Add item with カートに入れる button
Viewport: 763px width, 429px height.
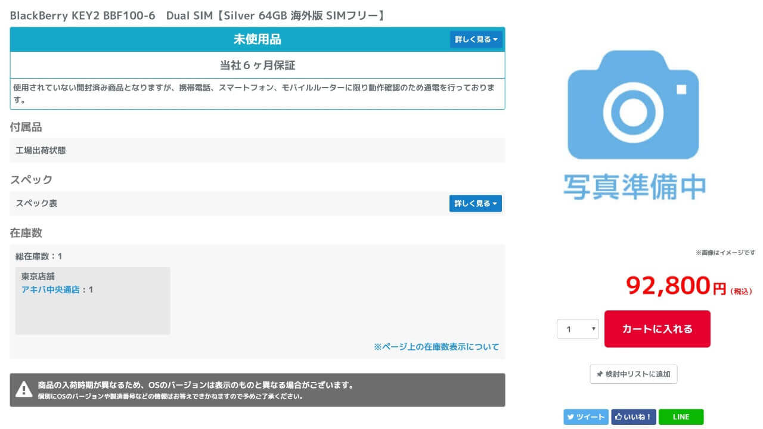pos(657,329)
